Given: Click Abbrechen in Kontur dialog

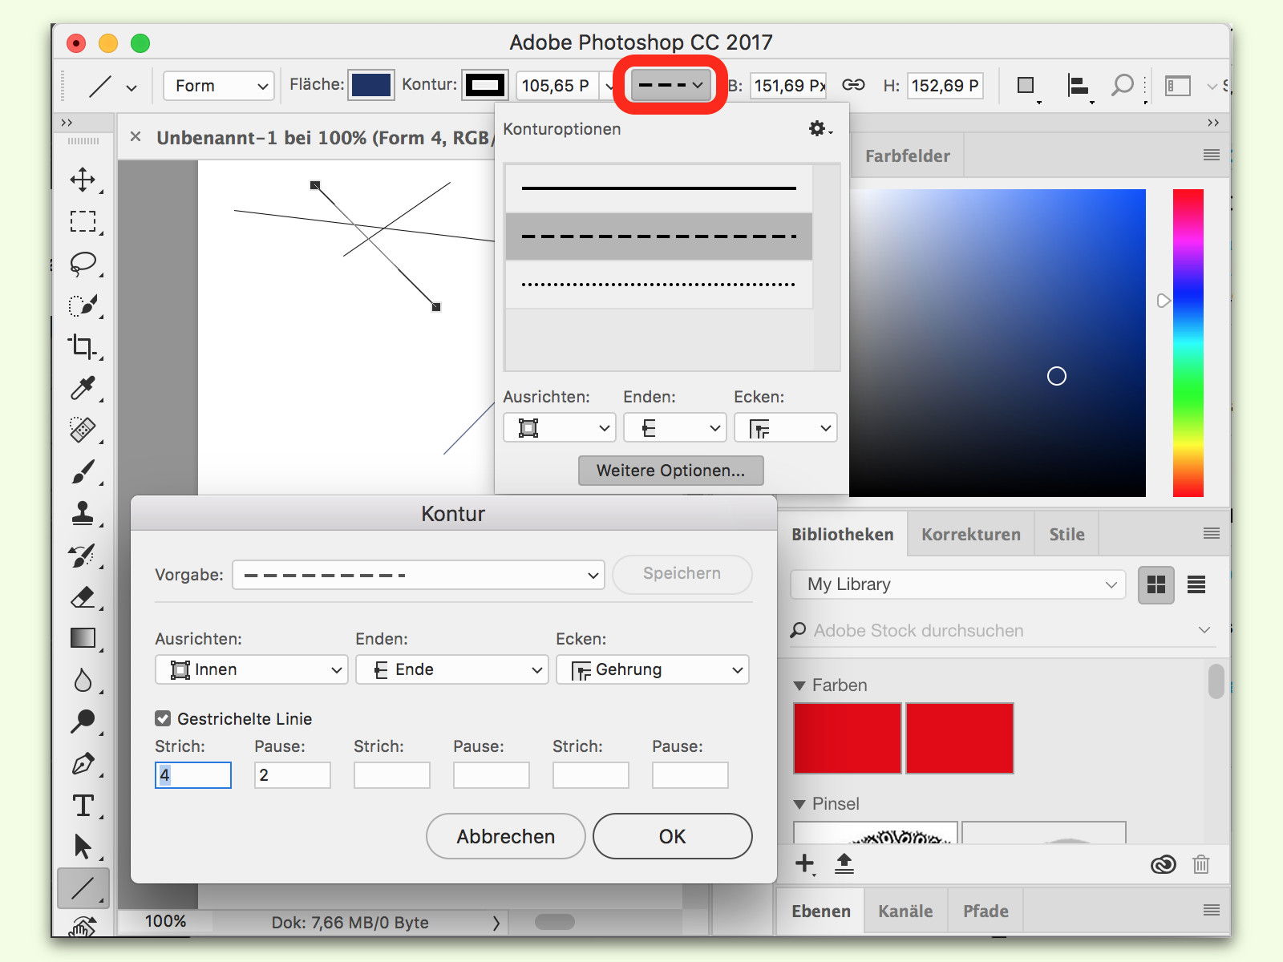Looking at the screenshot, I should coord(505,836).
